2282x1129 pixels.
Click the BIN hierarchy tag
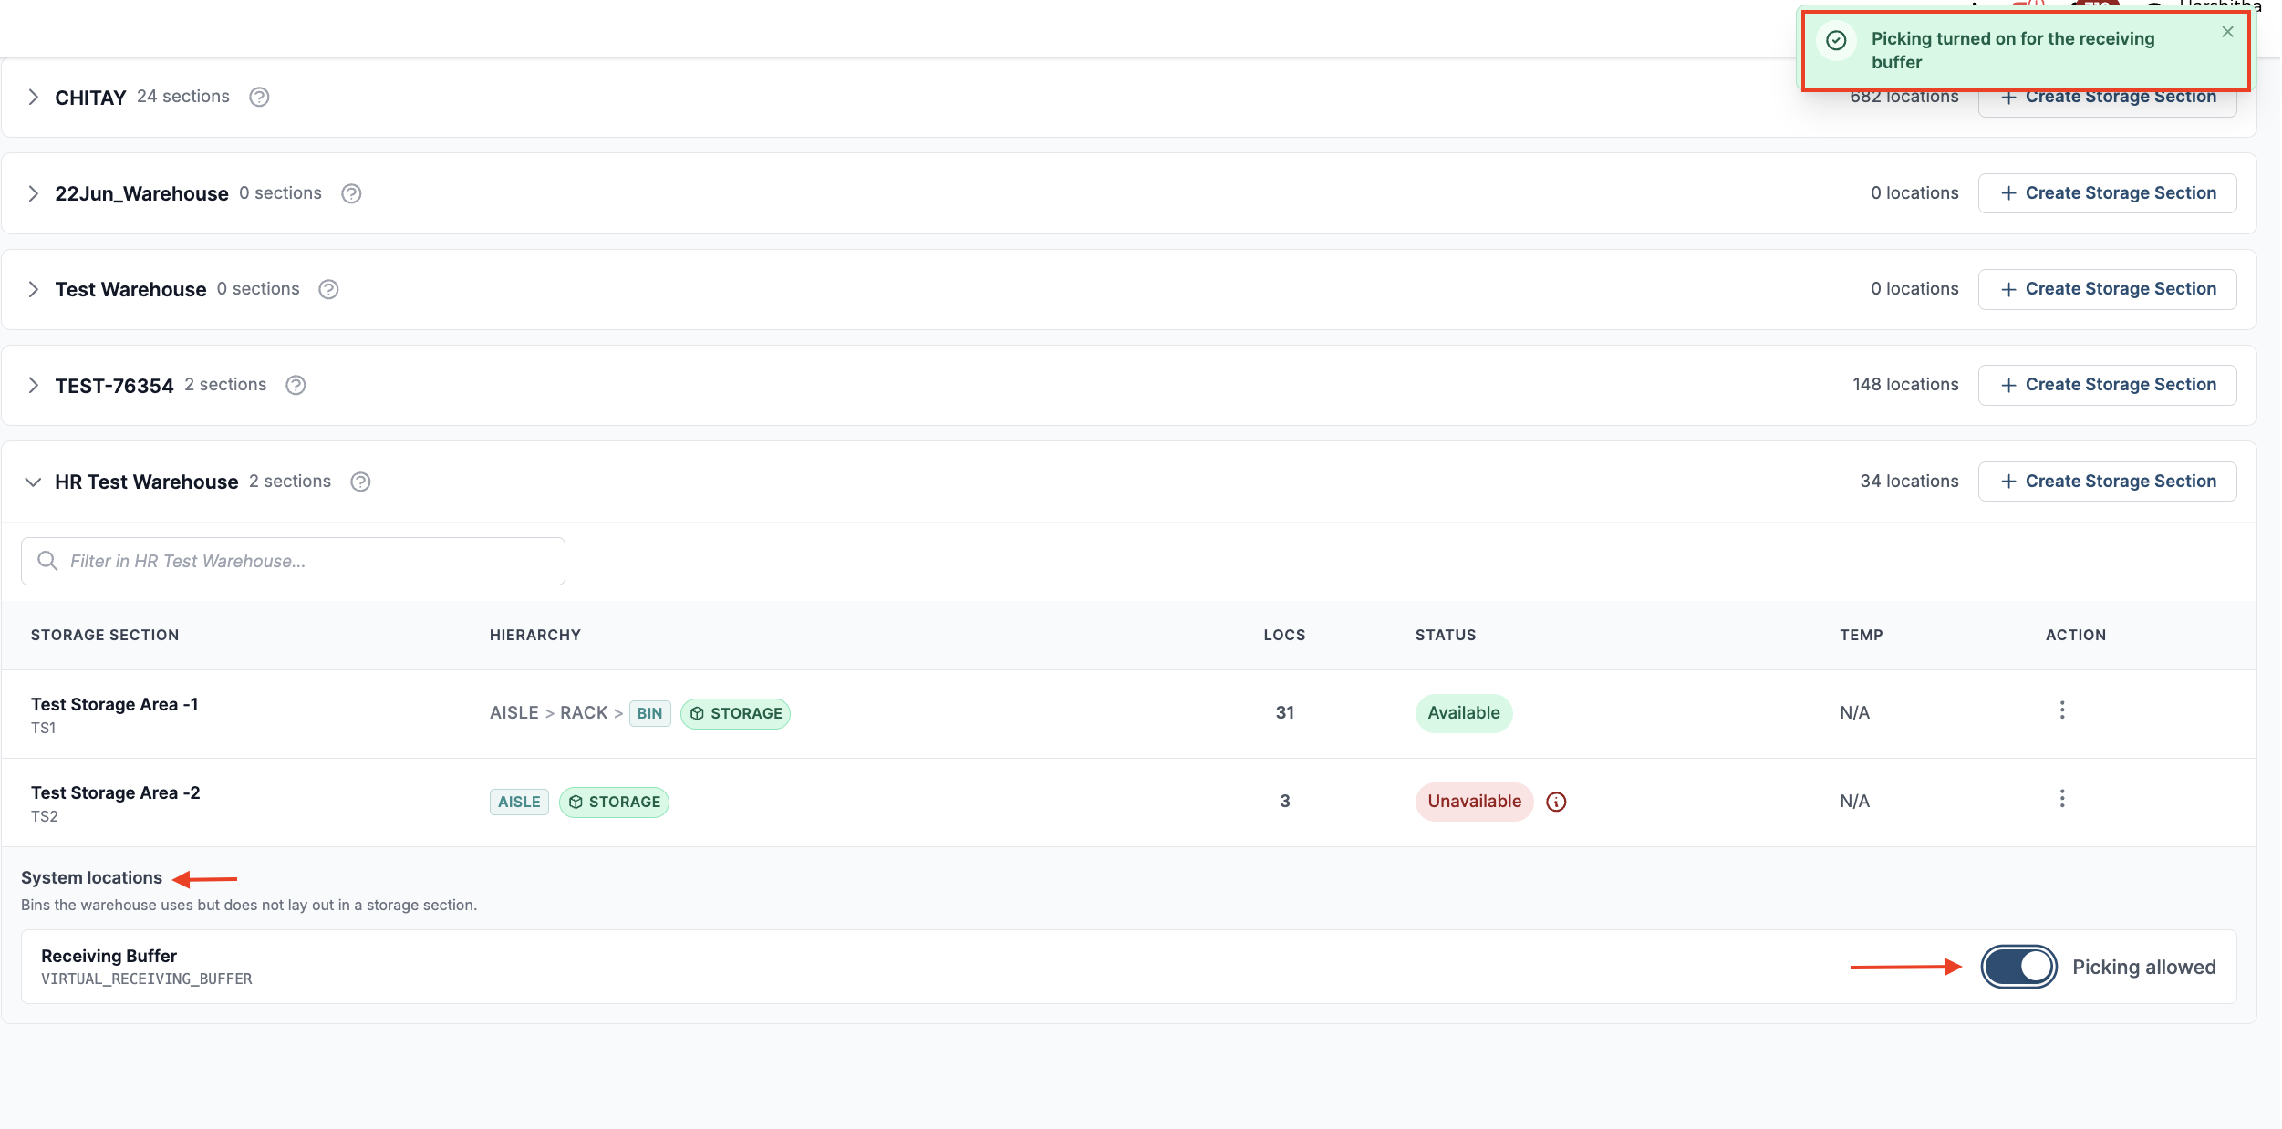[649, 713]
